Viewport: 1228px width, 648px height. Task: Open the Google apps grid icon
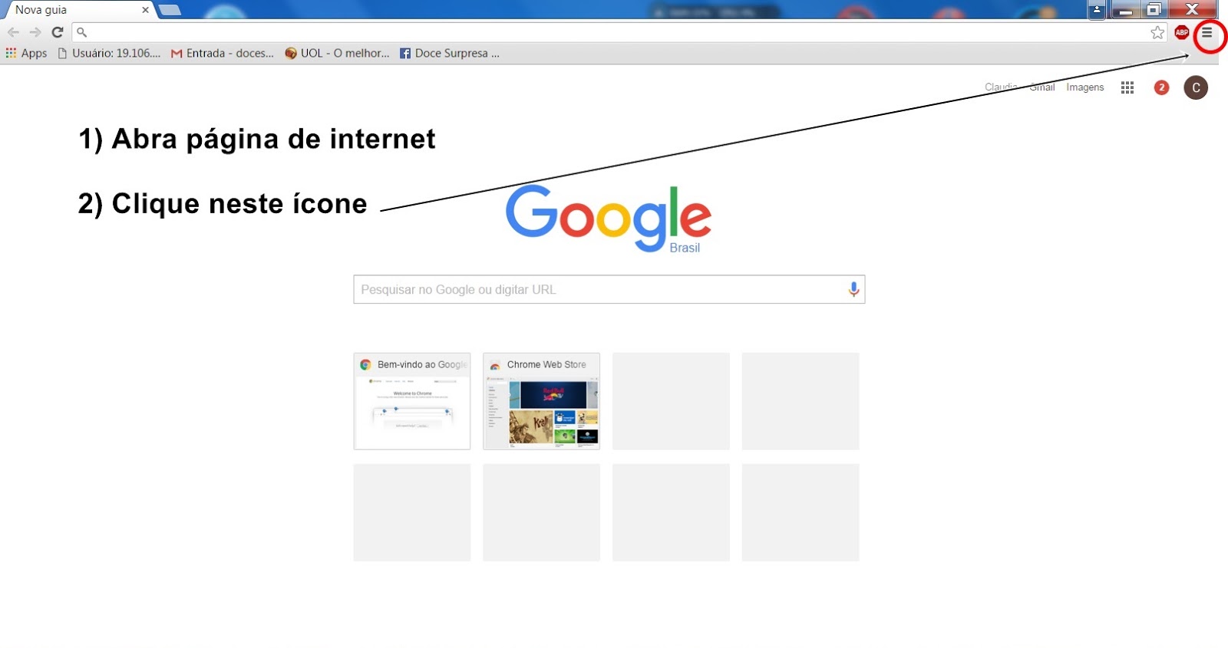point(1127,87)
